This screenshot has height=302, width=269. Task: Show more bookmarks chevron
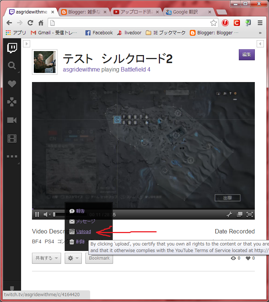coord(260,33)
